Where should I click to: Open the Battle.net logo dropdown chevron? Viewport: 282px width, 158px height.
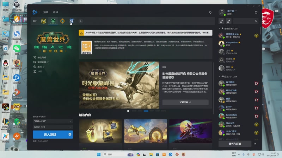(39, 12)
